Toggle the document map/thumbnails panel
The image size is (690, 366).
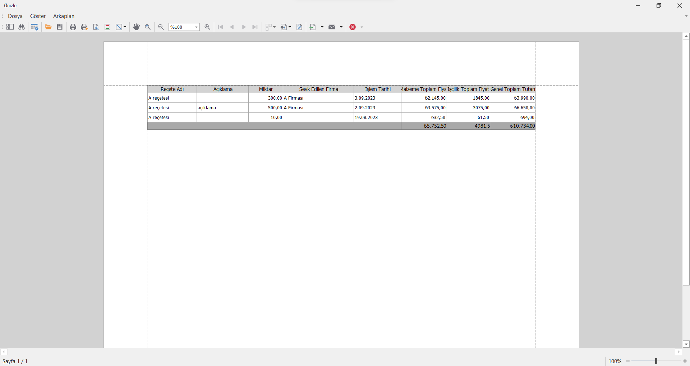pyautogui.click(x=10, y=27)
